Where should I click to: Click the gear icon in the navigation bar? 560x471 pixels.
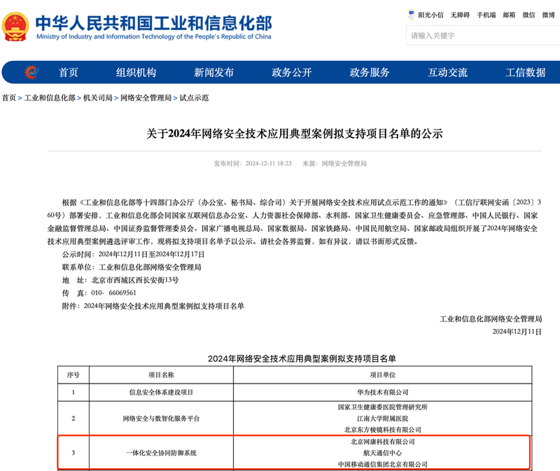[31, 72]
